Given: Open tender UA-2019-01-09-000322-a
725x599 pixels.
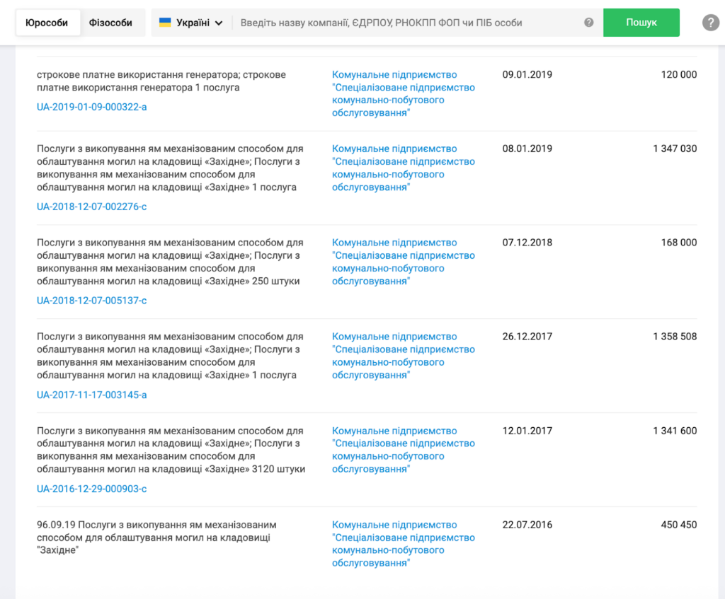Looking at the screenshot, I should (x=92, y=107).
